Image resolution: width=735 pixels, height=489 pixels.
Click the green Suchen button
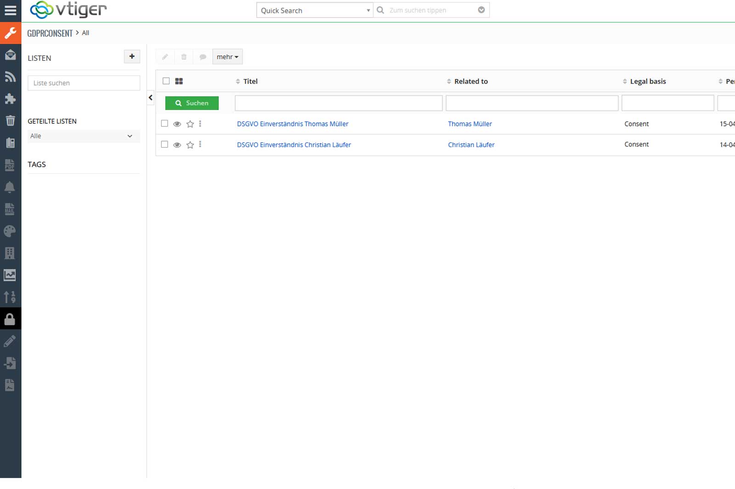(192, 103)
